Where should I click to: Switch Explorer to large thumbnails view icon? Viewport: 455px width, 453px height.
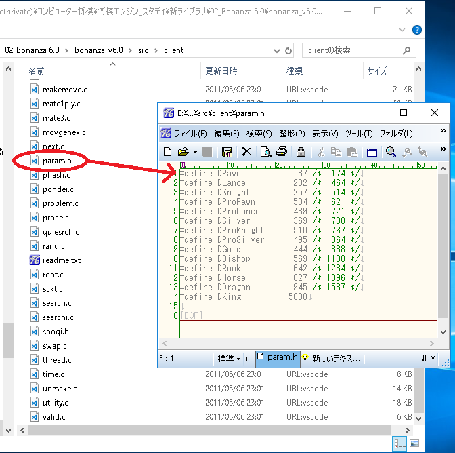(414, 443)
